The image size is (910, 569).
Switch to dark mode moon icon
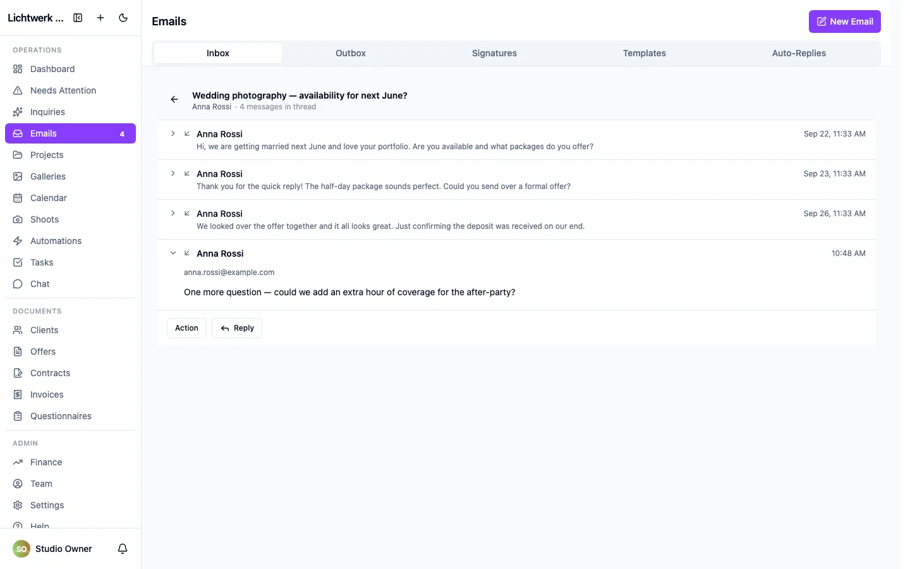click(x=123, y=18)
